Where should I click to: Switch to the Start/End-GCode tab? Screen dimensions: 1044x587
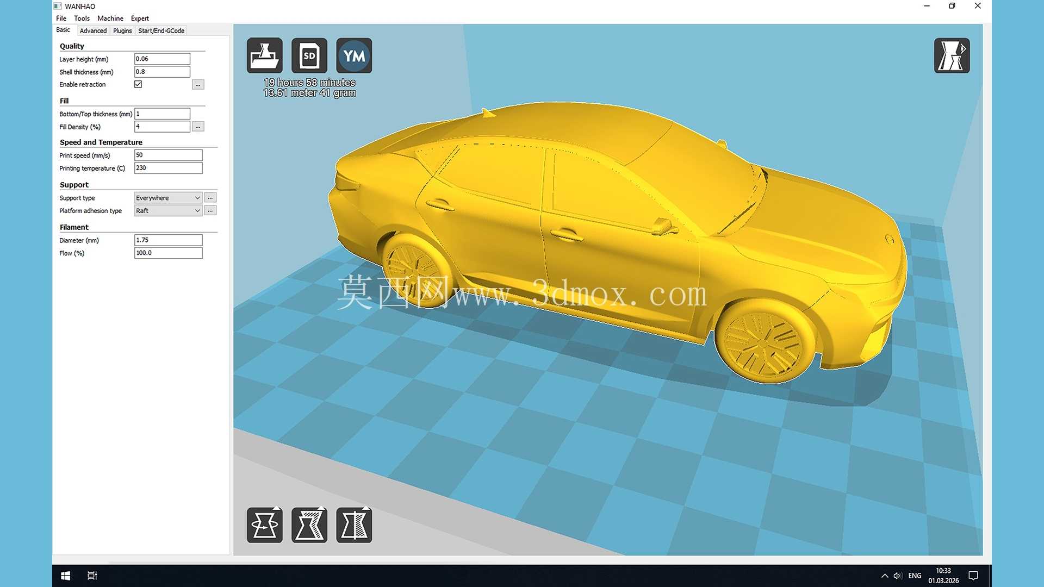[161, 30]
